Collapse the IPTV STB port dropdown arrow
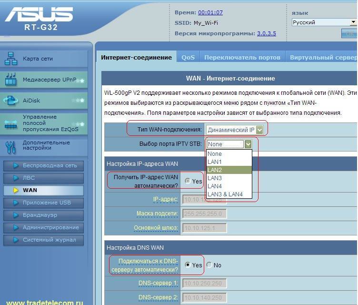The height and width of the screenshot is (305, 358). click(248, 144)
